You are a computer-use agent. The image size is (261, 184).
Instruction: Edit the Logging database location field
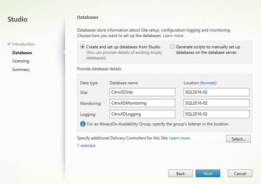pyautogui.click(x=216, y=114)
